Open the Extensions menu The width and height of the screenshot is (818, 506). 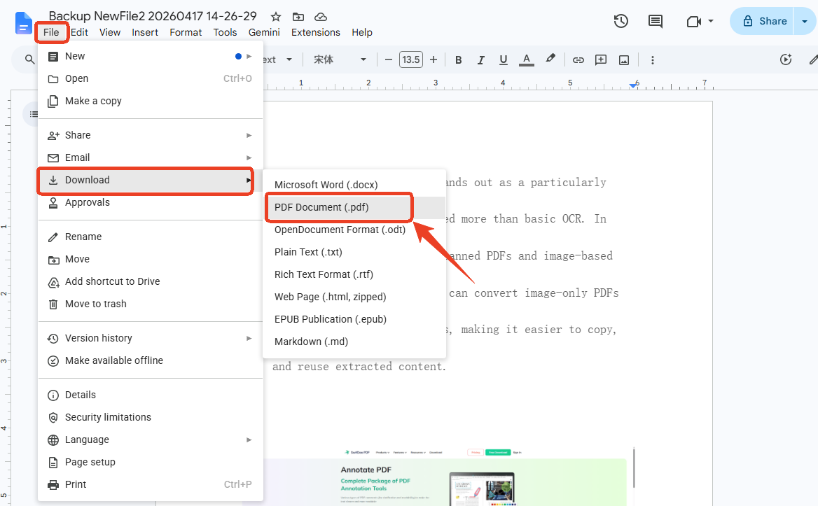(x=316, y=32)
